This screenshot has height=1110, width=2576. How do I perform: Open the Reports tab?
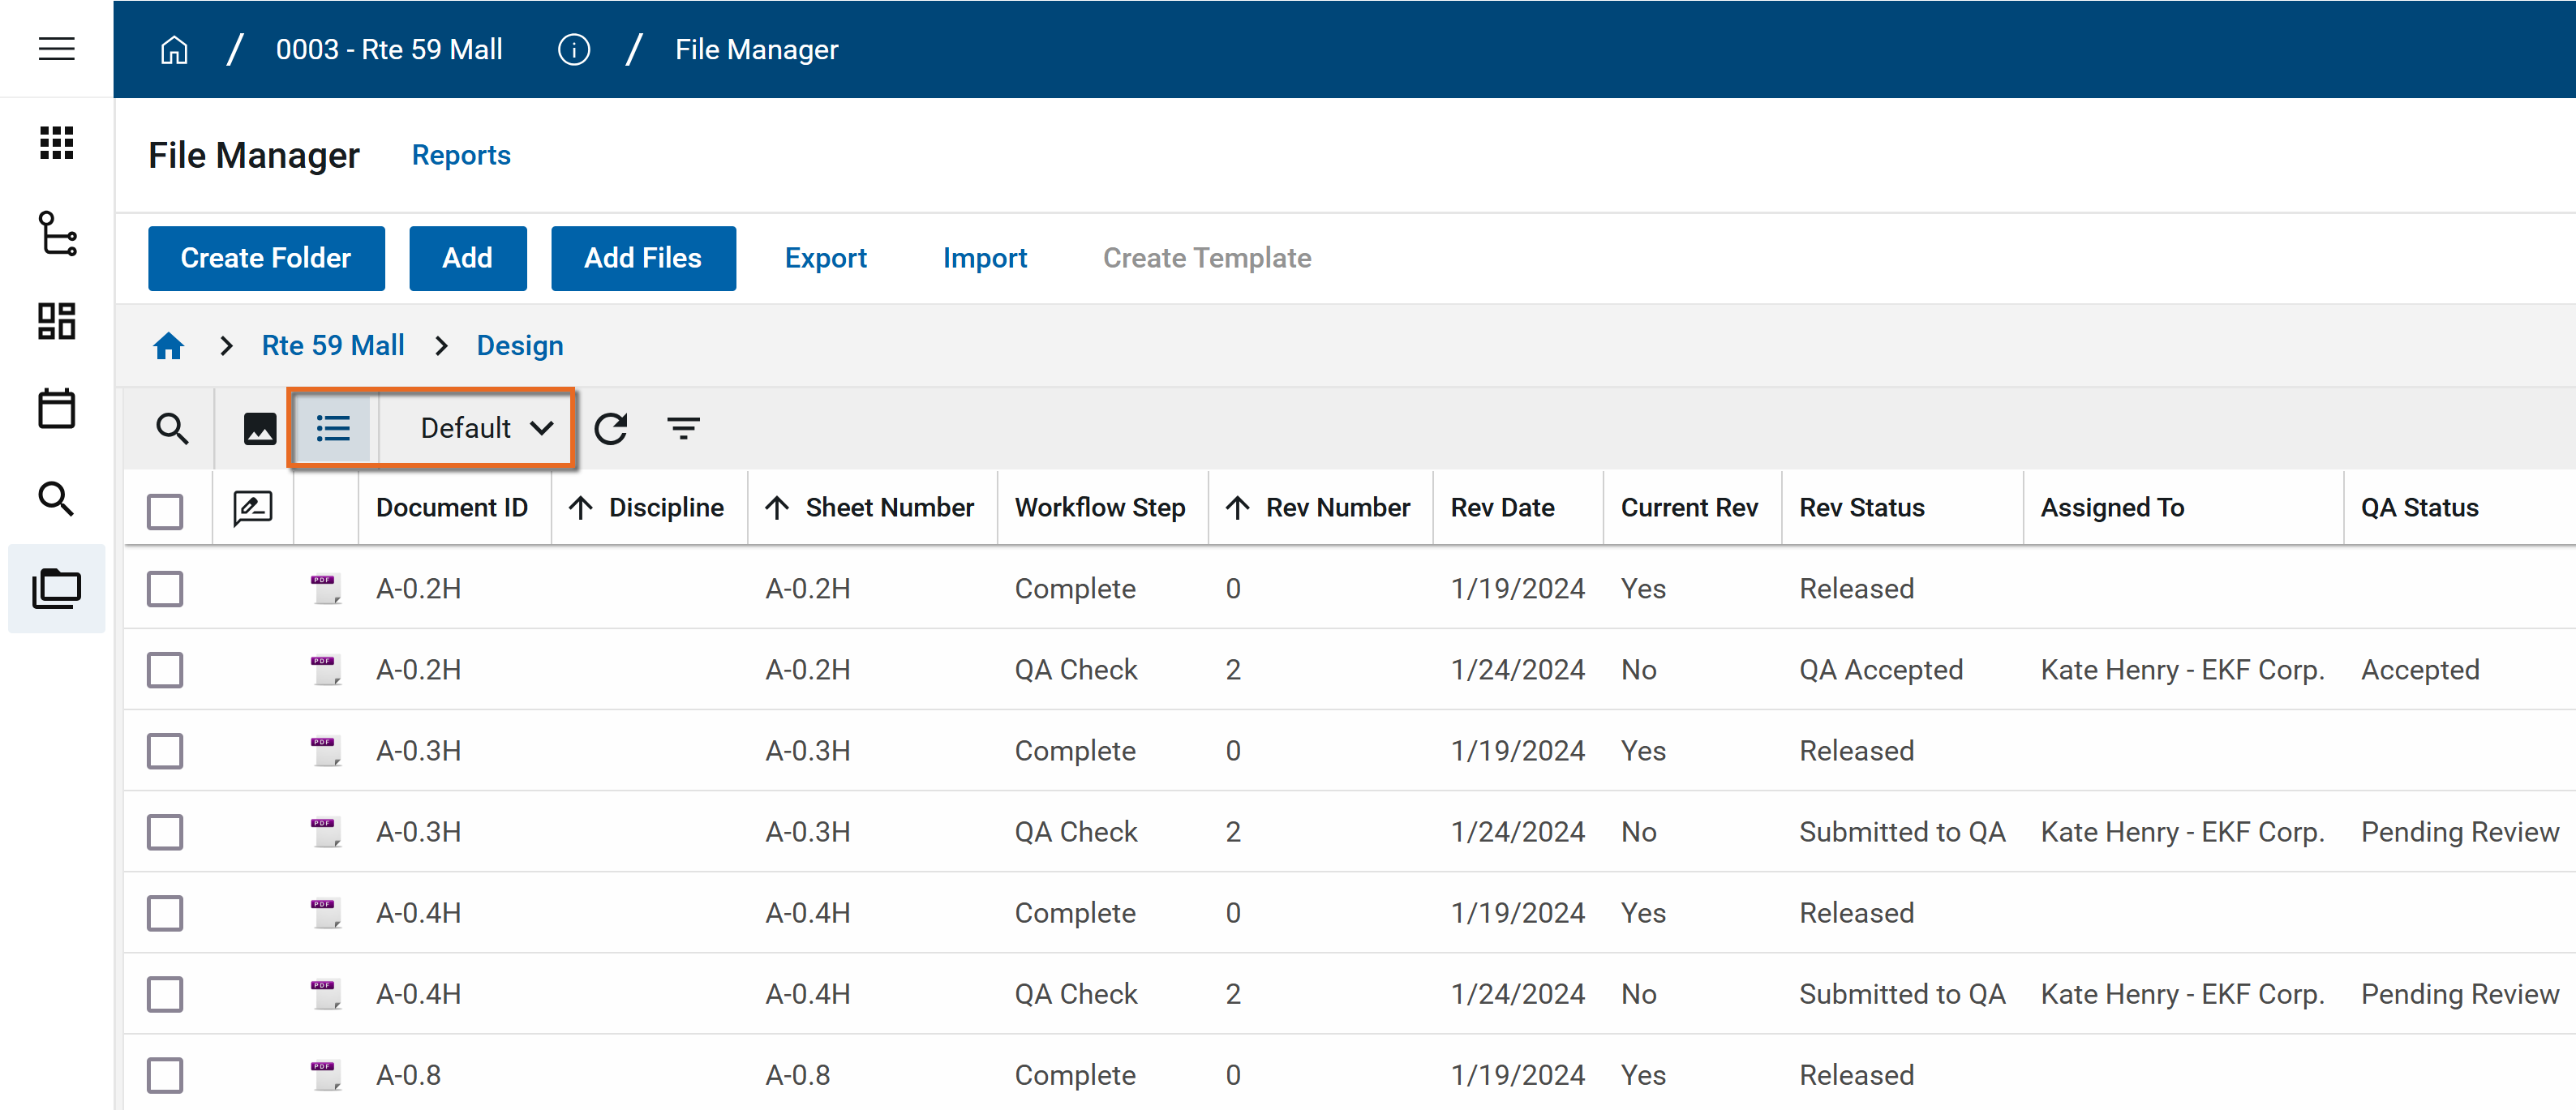click(461, 155)
